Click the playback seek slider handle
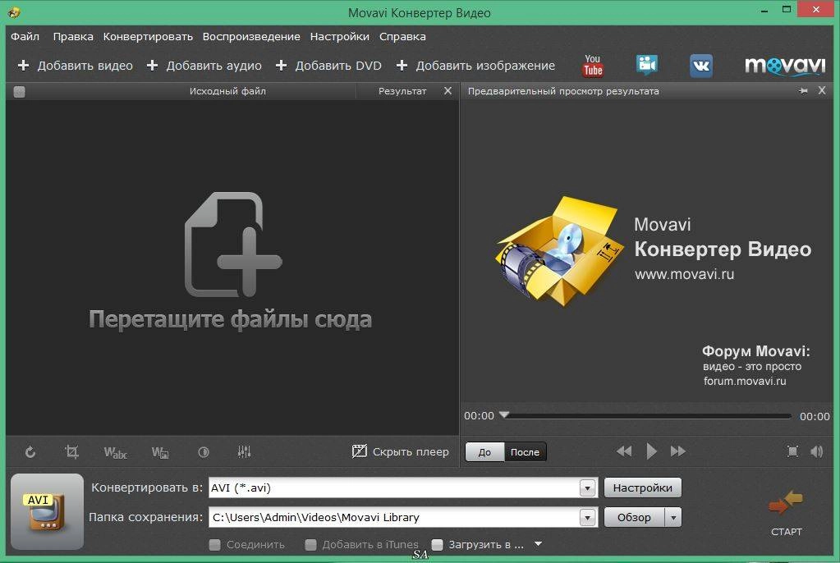 pos(504,414)
